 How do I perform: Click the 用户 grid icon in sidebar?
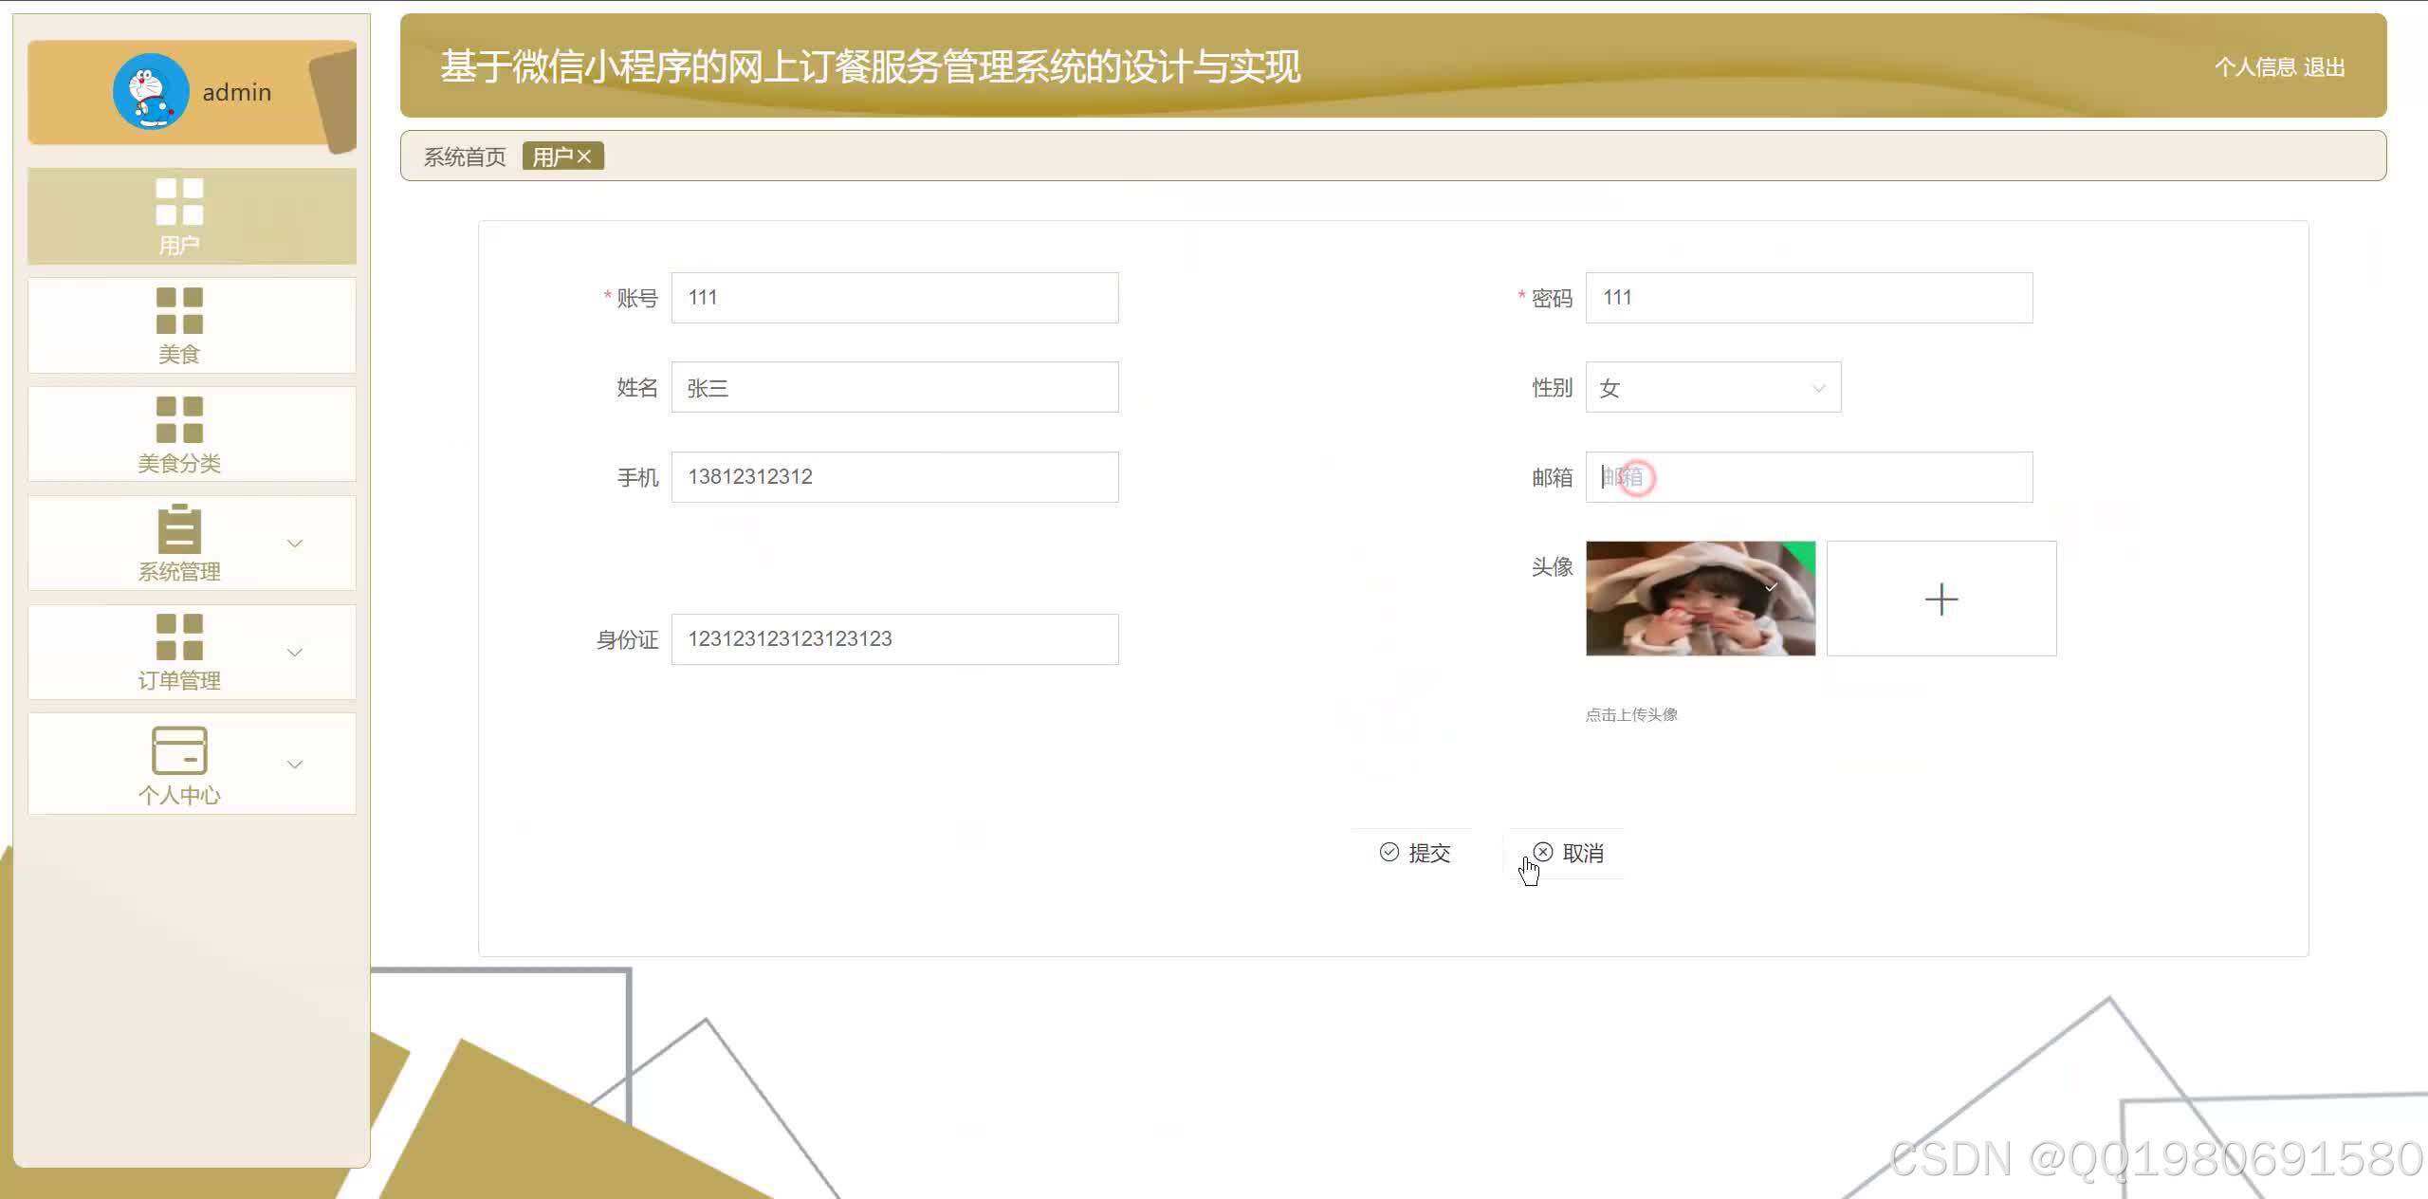coord(179,202)
